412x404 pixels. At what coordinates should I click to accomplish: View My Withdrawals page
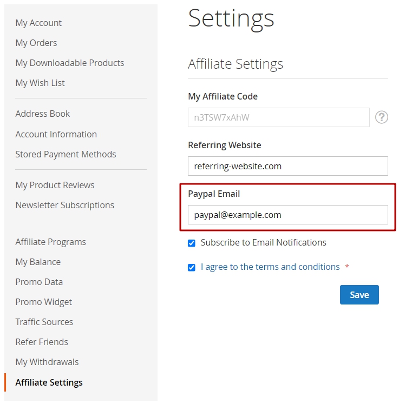[47, 362]
